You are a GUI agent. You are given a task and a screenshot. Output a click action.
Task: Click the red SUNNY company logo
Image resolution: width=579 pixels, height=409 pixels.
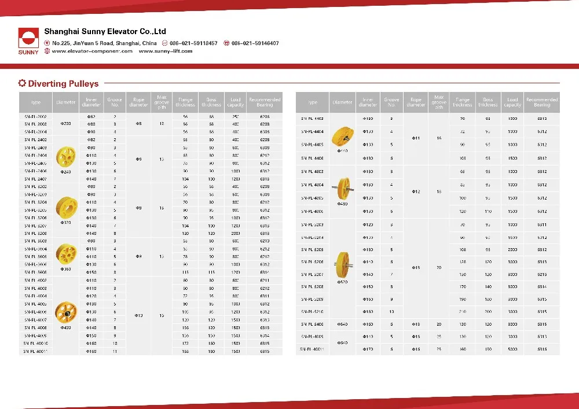pos(28,40)
